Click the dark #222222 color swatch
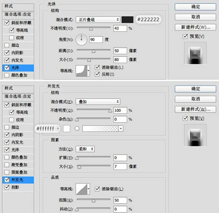The image size is (219, 213). pos(127,20)
